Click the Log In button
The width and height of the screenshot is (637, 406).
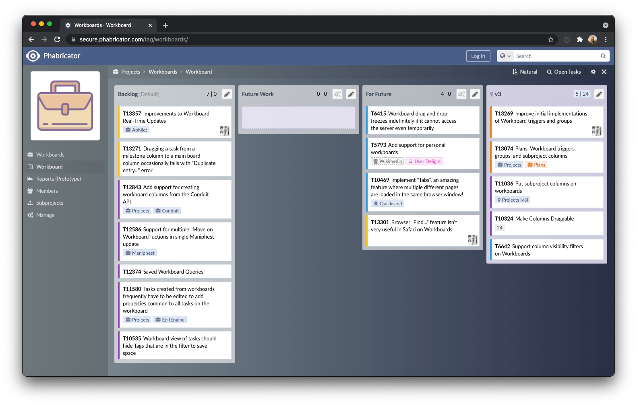point(478,56)
